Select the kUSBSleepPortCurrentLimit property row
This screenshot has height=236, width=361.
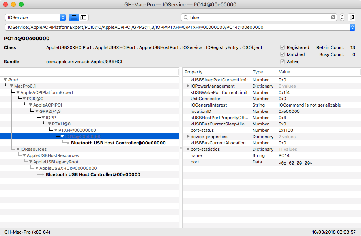(x=272, y=80)
